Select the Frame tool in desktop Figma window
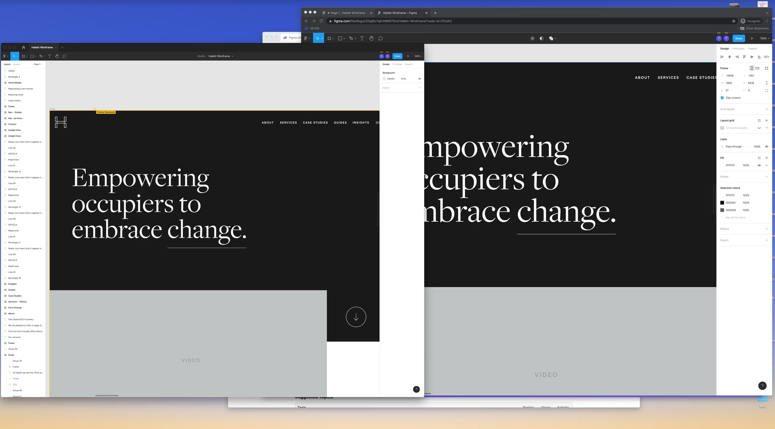The height and width of the screenshot is (429, 775). coord(23,56)
